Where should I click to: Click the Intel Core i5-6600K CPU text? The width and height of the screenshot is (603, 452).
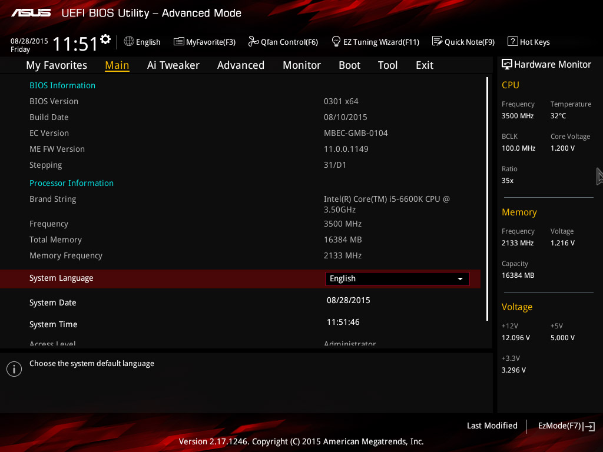(x=386, y=204)
